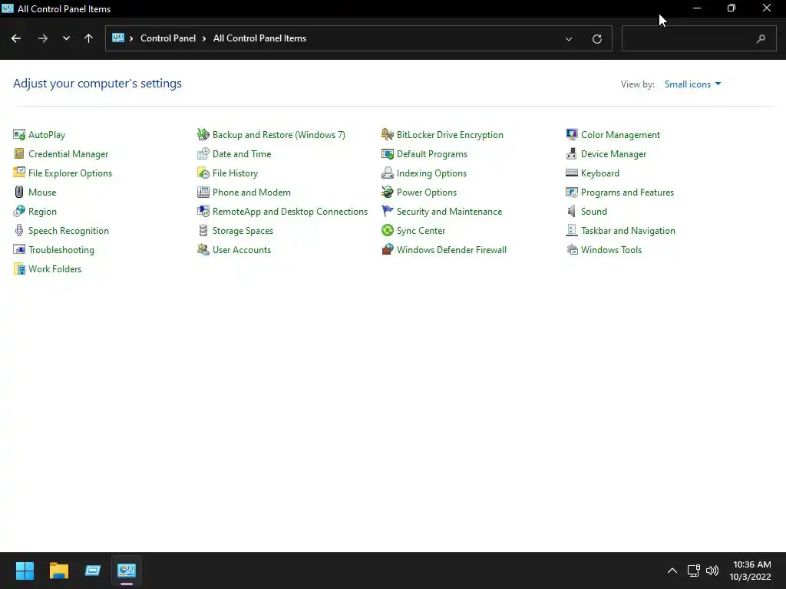Open the Programs and Features link
Screen dimensions: 786x589
coord(627,192)
